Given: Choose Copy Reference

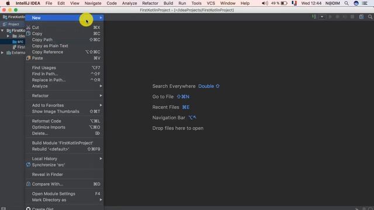Looking at the screenshot, I should pos(64,52).
